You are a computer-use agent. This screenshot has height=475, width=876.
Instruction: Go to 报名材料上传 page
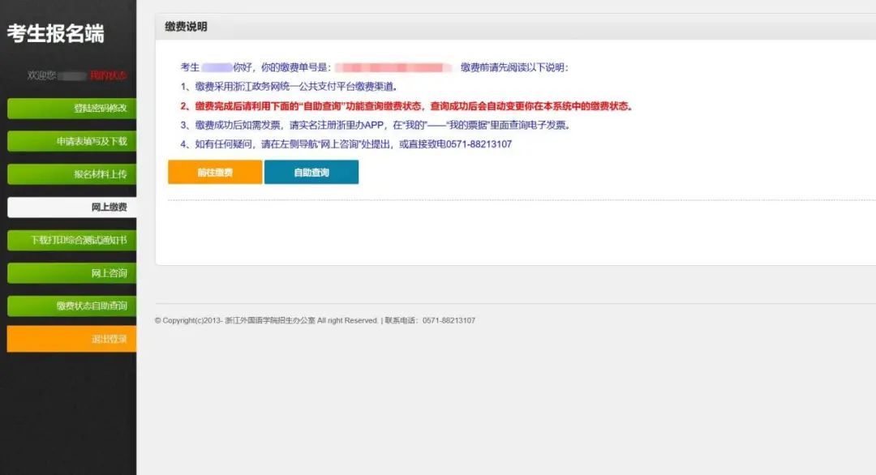(x=71, y=174)
